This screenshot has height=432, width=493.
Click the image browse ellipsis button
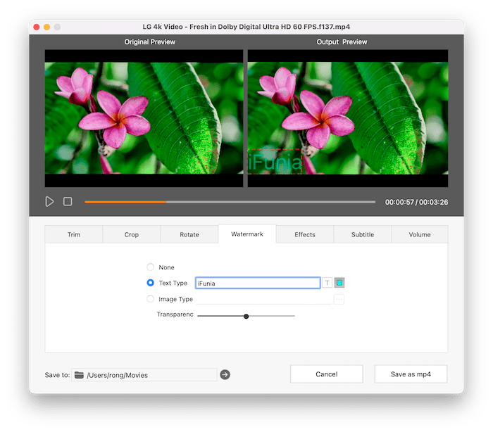pos(339,299)
